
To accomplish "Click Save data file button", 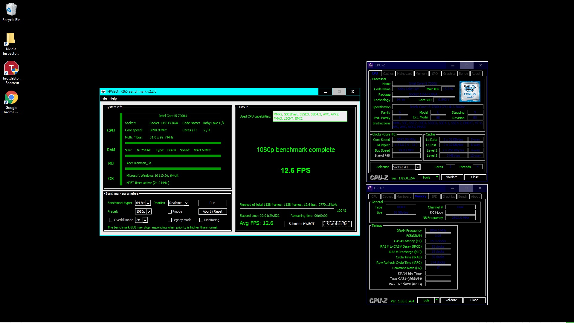I will coord(337,224).
